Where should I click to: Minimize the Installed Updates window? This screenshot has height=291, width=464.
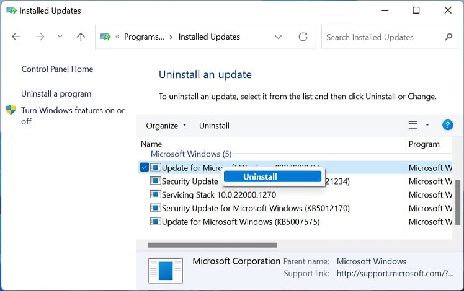[385, 11]
